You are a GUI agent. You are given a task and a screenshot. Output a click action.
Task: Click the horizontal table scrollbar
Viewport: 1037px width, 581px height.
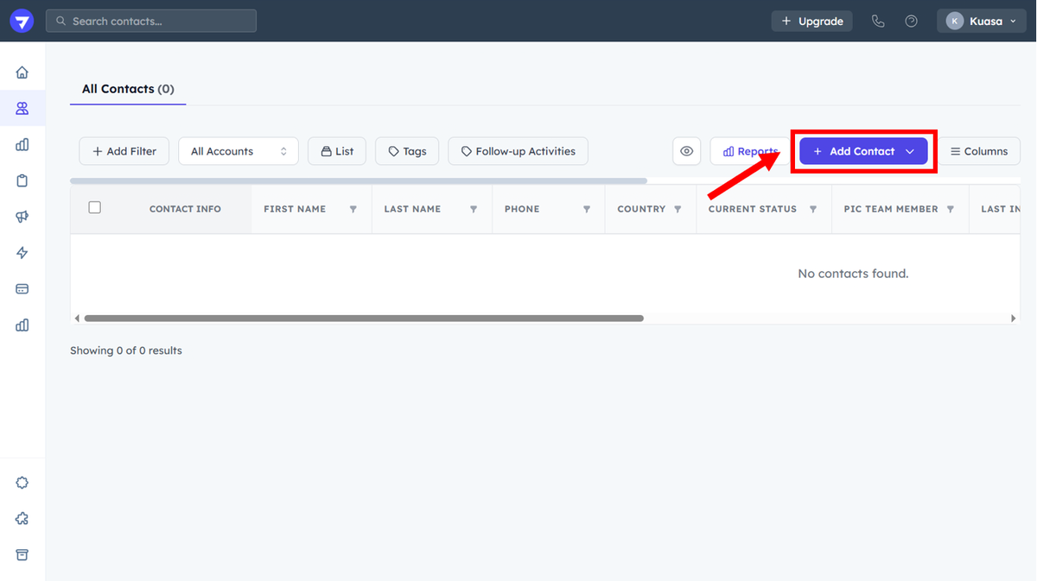(363, 319)
